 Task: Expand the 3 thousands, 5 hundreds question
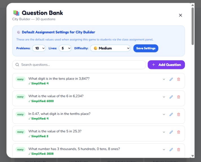tap(164, 150)
